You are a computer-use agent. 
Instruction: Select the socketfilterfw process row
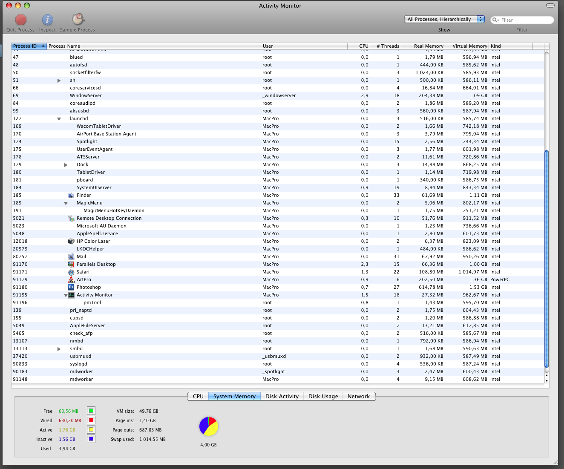pos(278,72)
